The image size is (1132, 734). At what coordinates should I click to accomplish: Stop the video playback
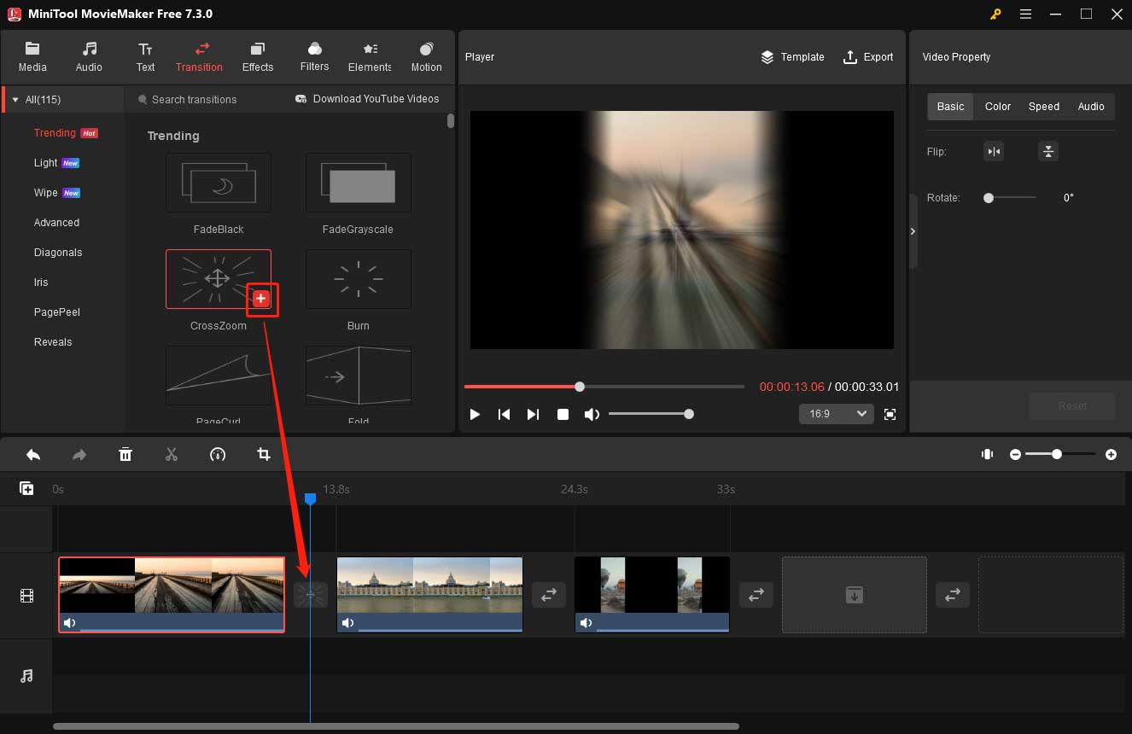(563, 414)
